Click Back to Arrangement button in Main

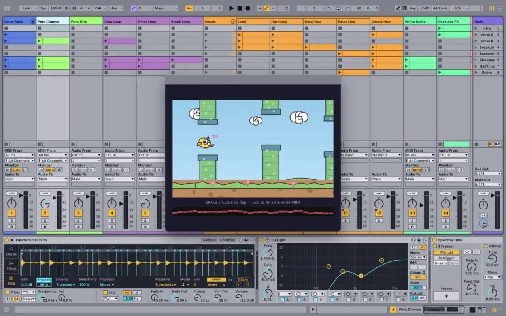point(491,144)
